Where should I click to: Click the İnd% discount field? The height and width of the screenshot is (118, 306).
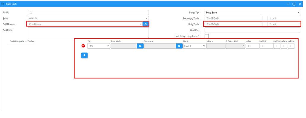252,46
